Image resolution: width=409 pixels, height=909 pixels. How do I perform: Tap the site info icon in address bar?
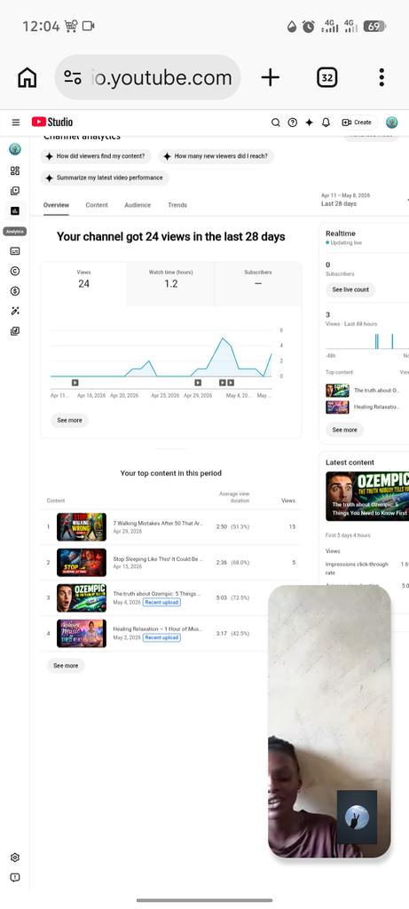pos(73,78)
